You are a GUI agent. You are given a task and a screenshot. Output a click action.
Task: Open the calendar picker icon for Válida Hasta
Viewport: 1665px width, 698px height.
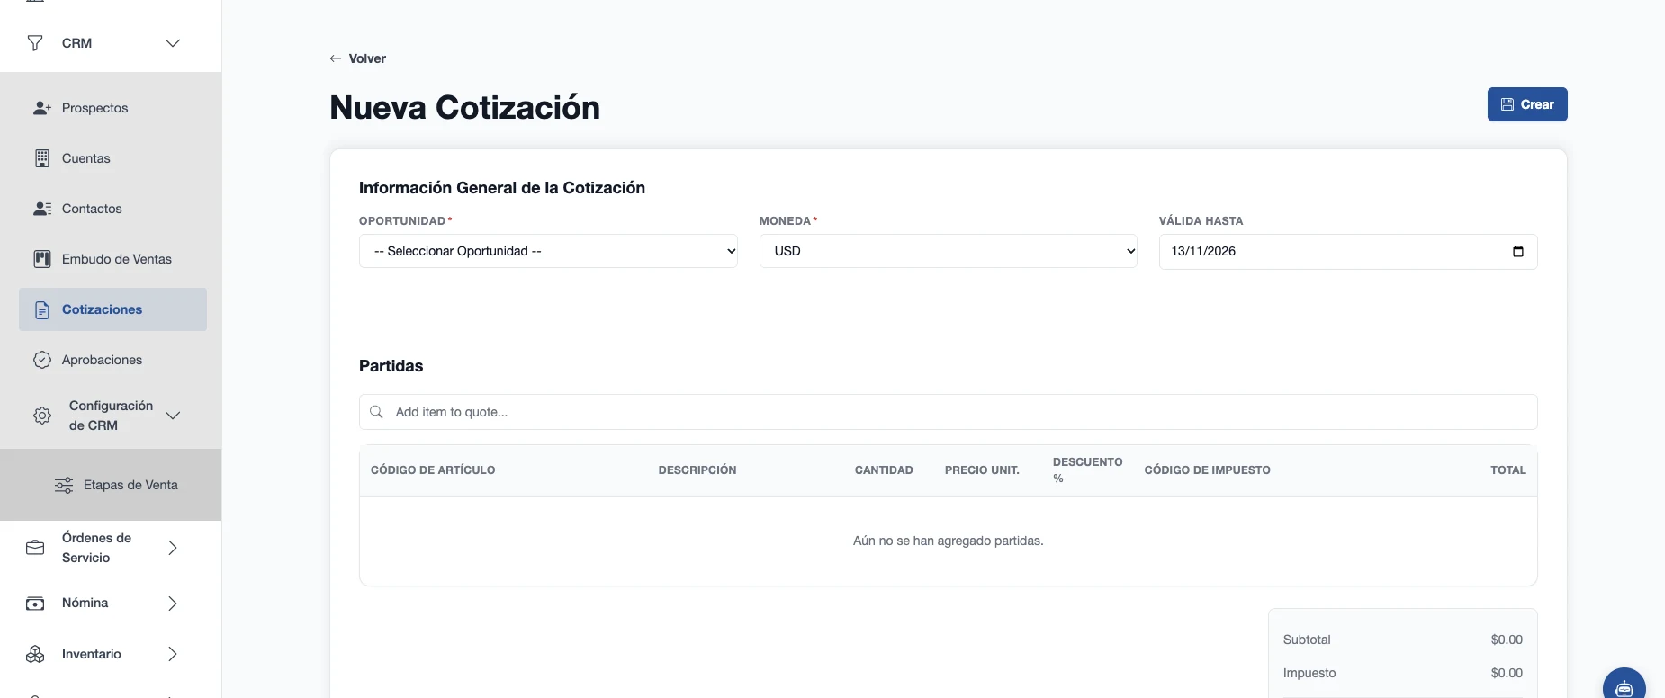[x=1518, y=251]
